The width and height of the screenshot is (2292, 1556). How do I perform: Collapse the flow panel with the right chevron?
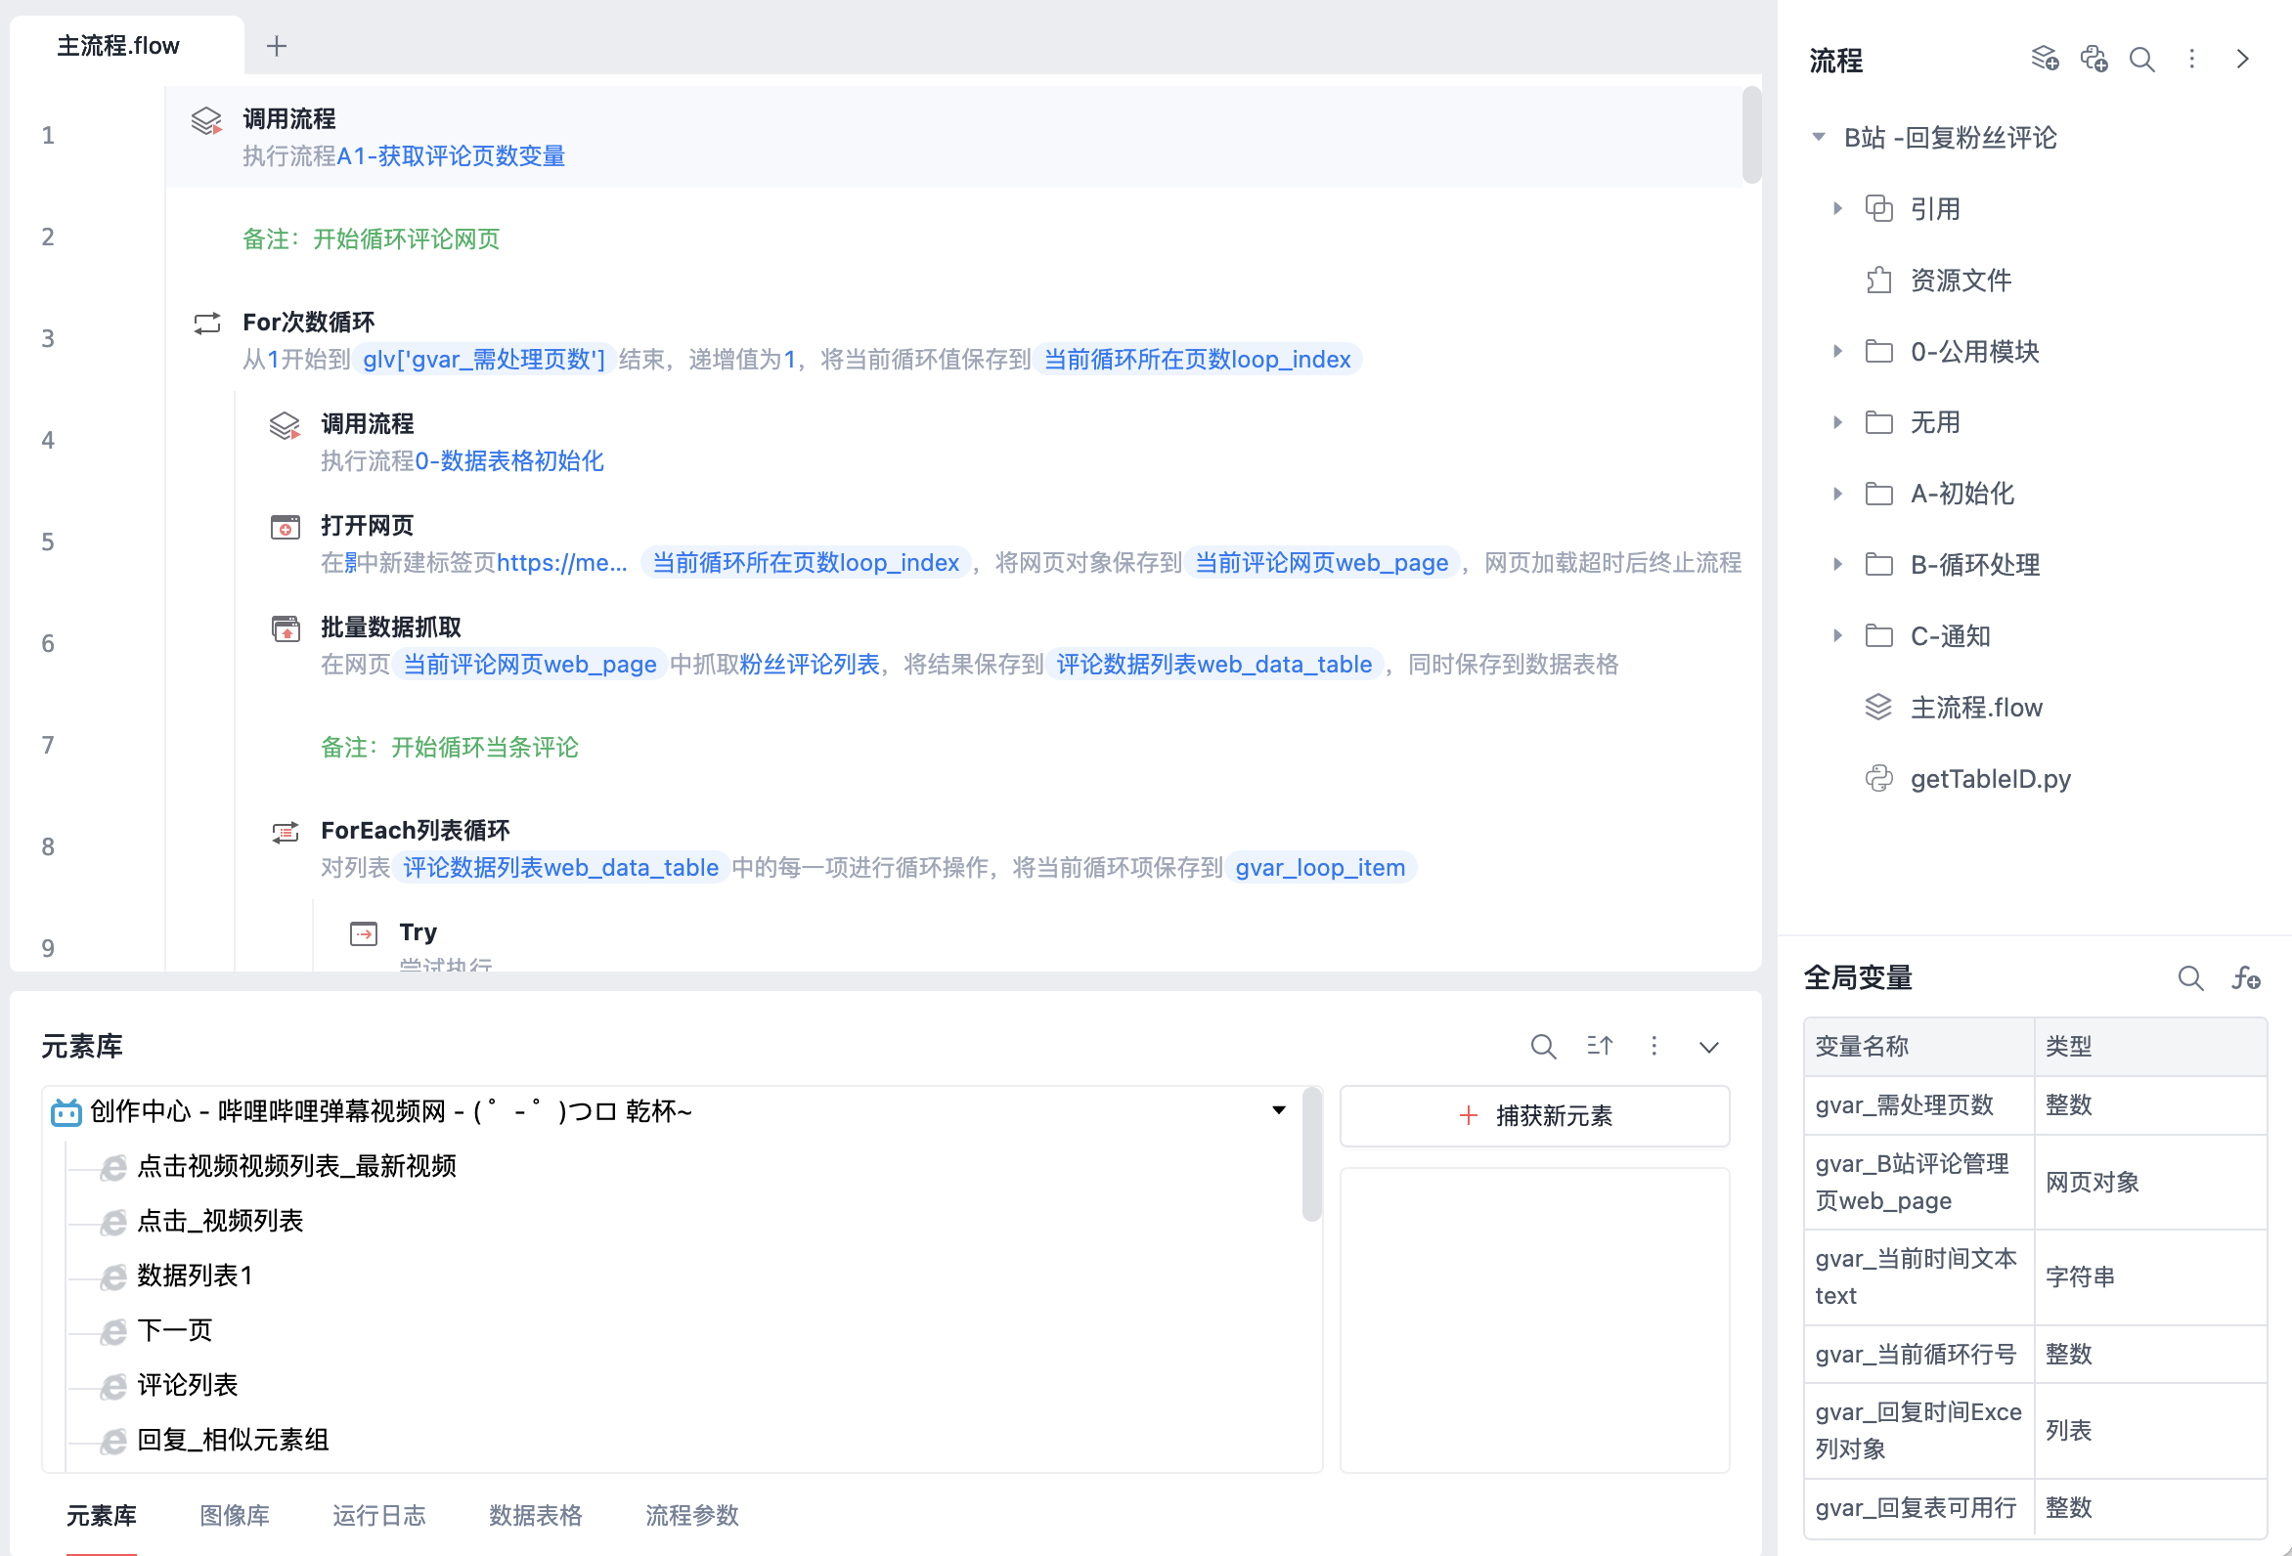click(x=2242, y=60)
